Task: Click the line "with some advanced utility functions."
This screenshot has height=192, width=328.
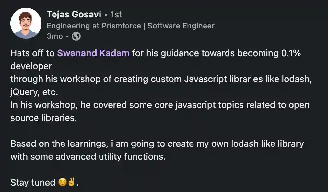Action: (x=88, y=157)
